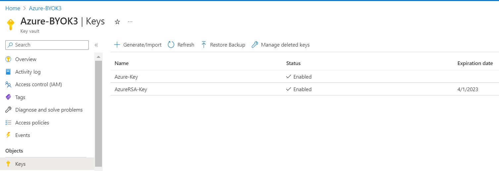
Task: Click the Diagnose wrench icon
Action: point(9,110)
